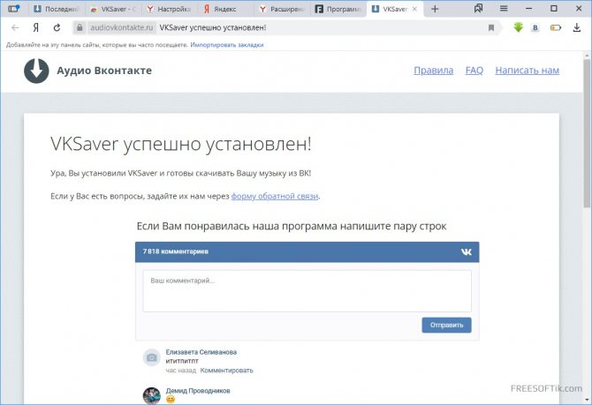View site security lock icon

click(x=80, y=27)
